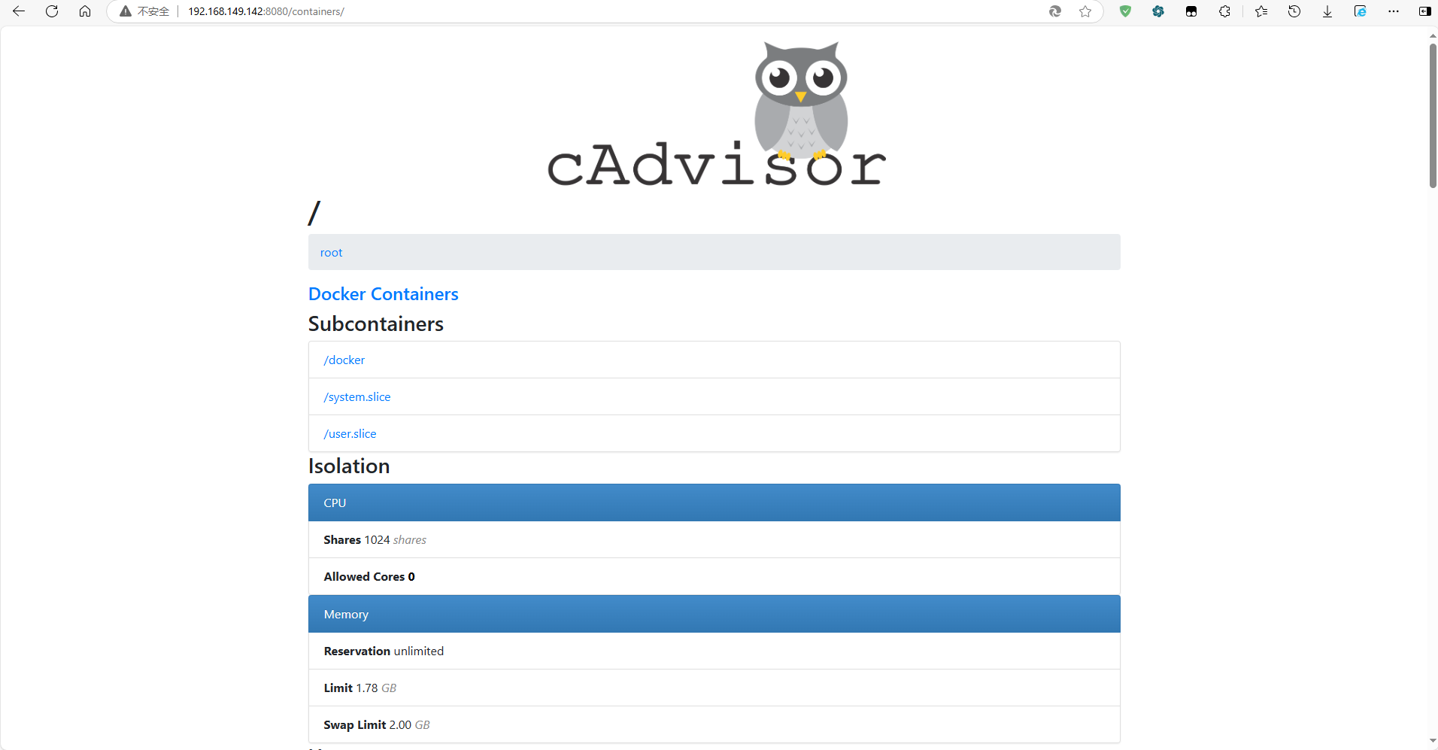Open the /user.slice subcontainer

(350, 434)
